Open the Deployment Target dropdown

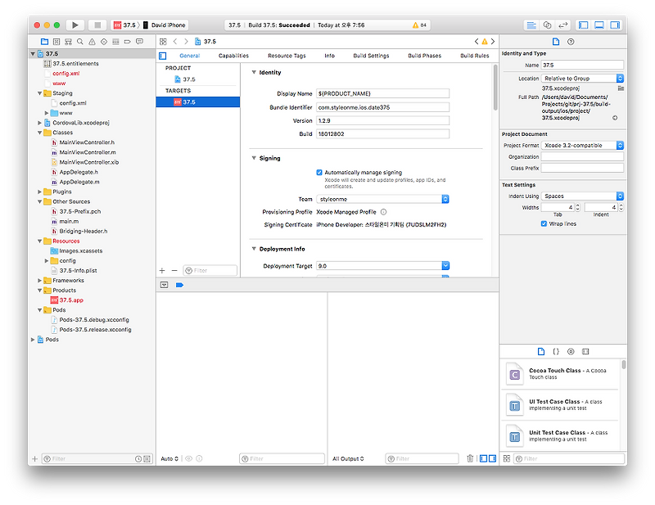pyautogui.click(x=382, y=266)
